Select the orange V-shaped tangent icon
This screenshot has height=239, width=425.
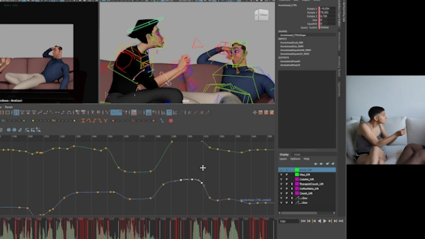click(106, 121)
